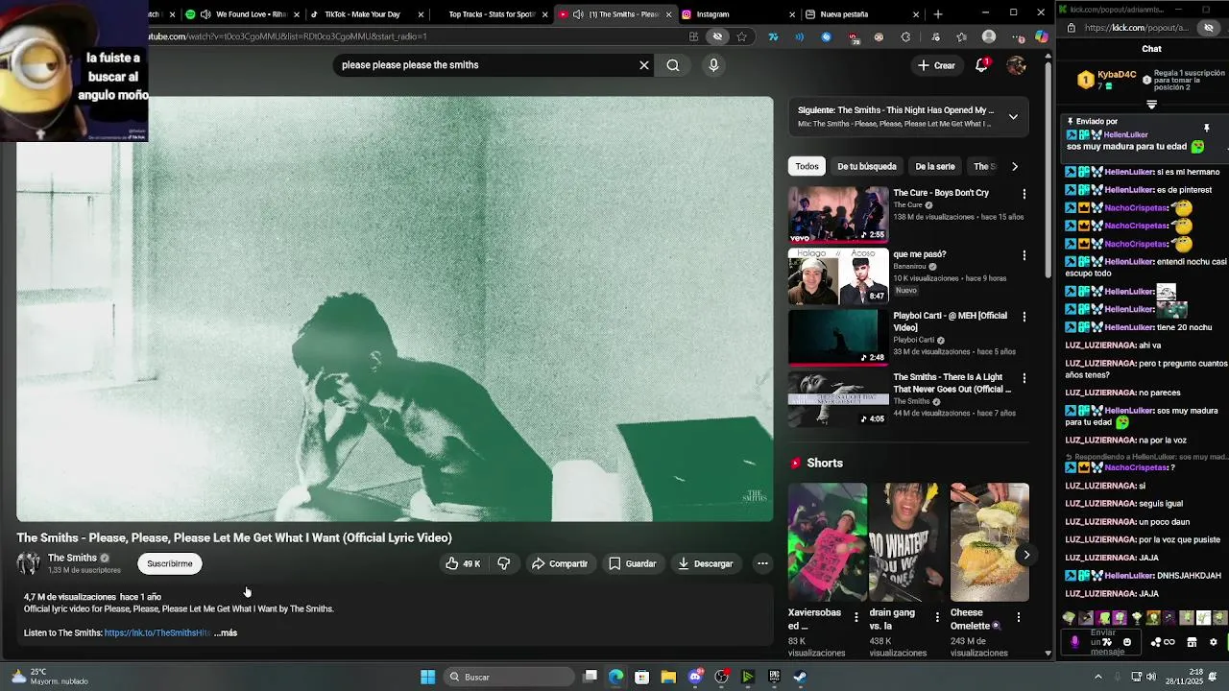
Task: Open The Cure - Boys Don't Cry thumbnail
Action: pos(838,214)
